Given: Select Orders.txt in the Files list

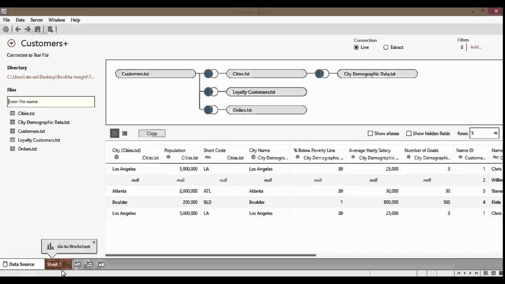Looking at the screenshot, I should pos(27,149).
